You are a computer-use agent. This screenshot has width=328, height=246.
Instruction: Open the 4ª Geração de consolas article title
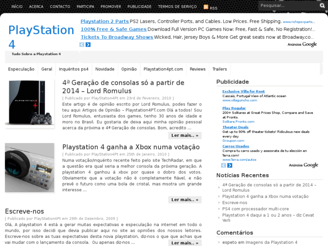tap(123, 87)
